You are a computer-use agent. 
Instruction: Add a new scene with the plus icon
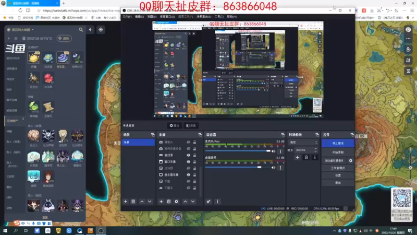[x=126, y=202]
